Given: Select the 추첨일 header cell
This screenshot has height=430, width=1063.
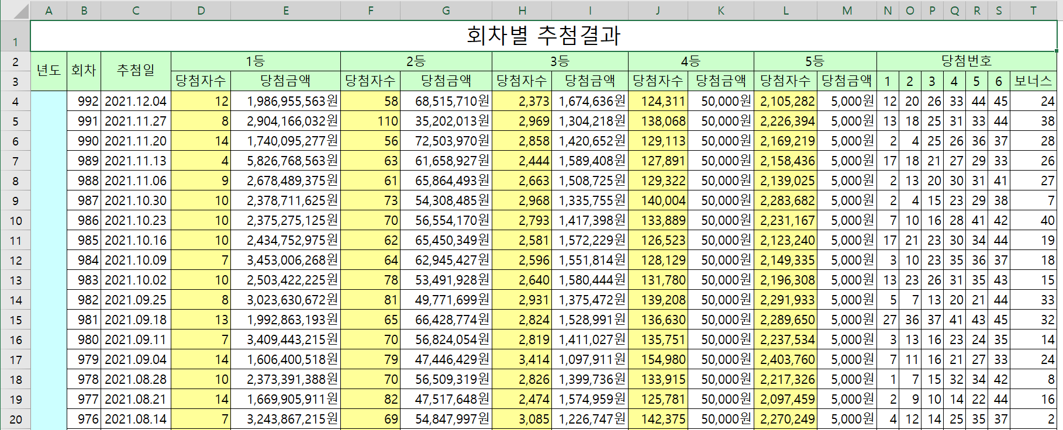Looking at the screenshot, I should pos(136,71).
